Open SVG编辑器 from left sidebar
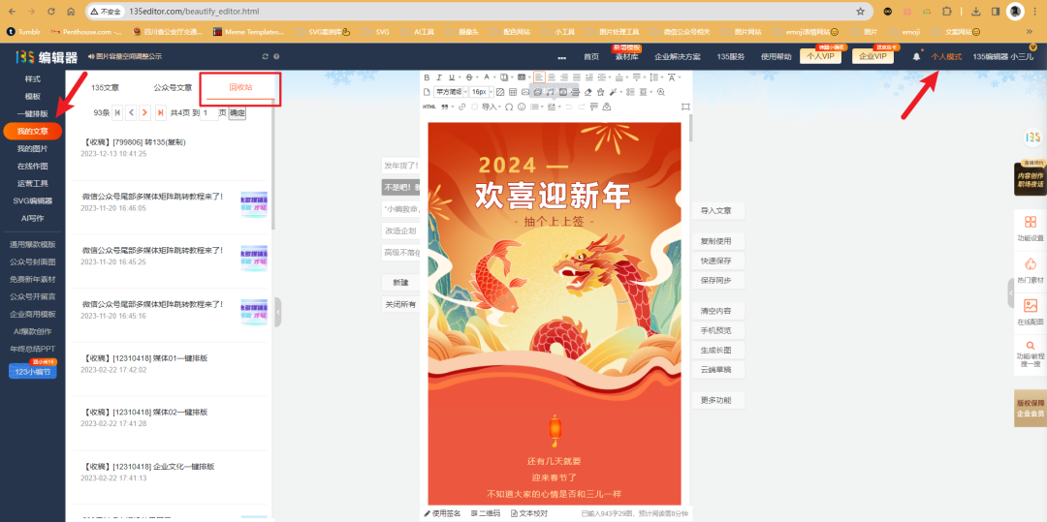Viewport: 1047px width, 522px height. point(32,200)
